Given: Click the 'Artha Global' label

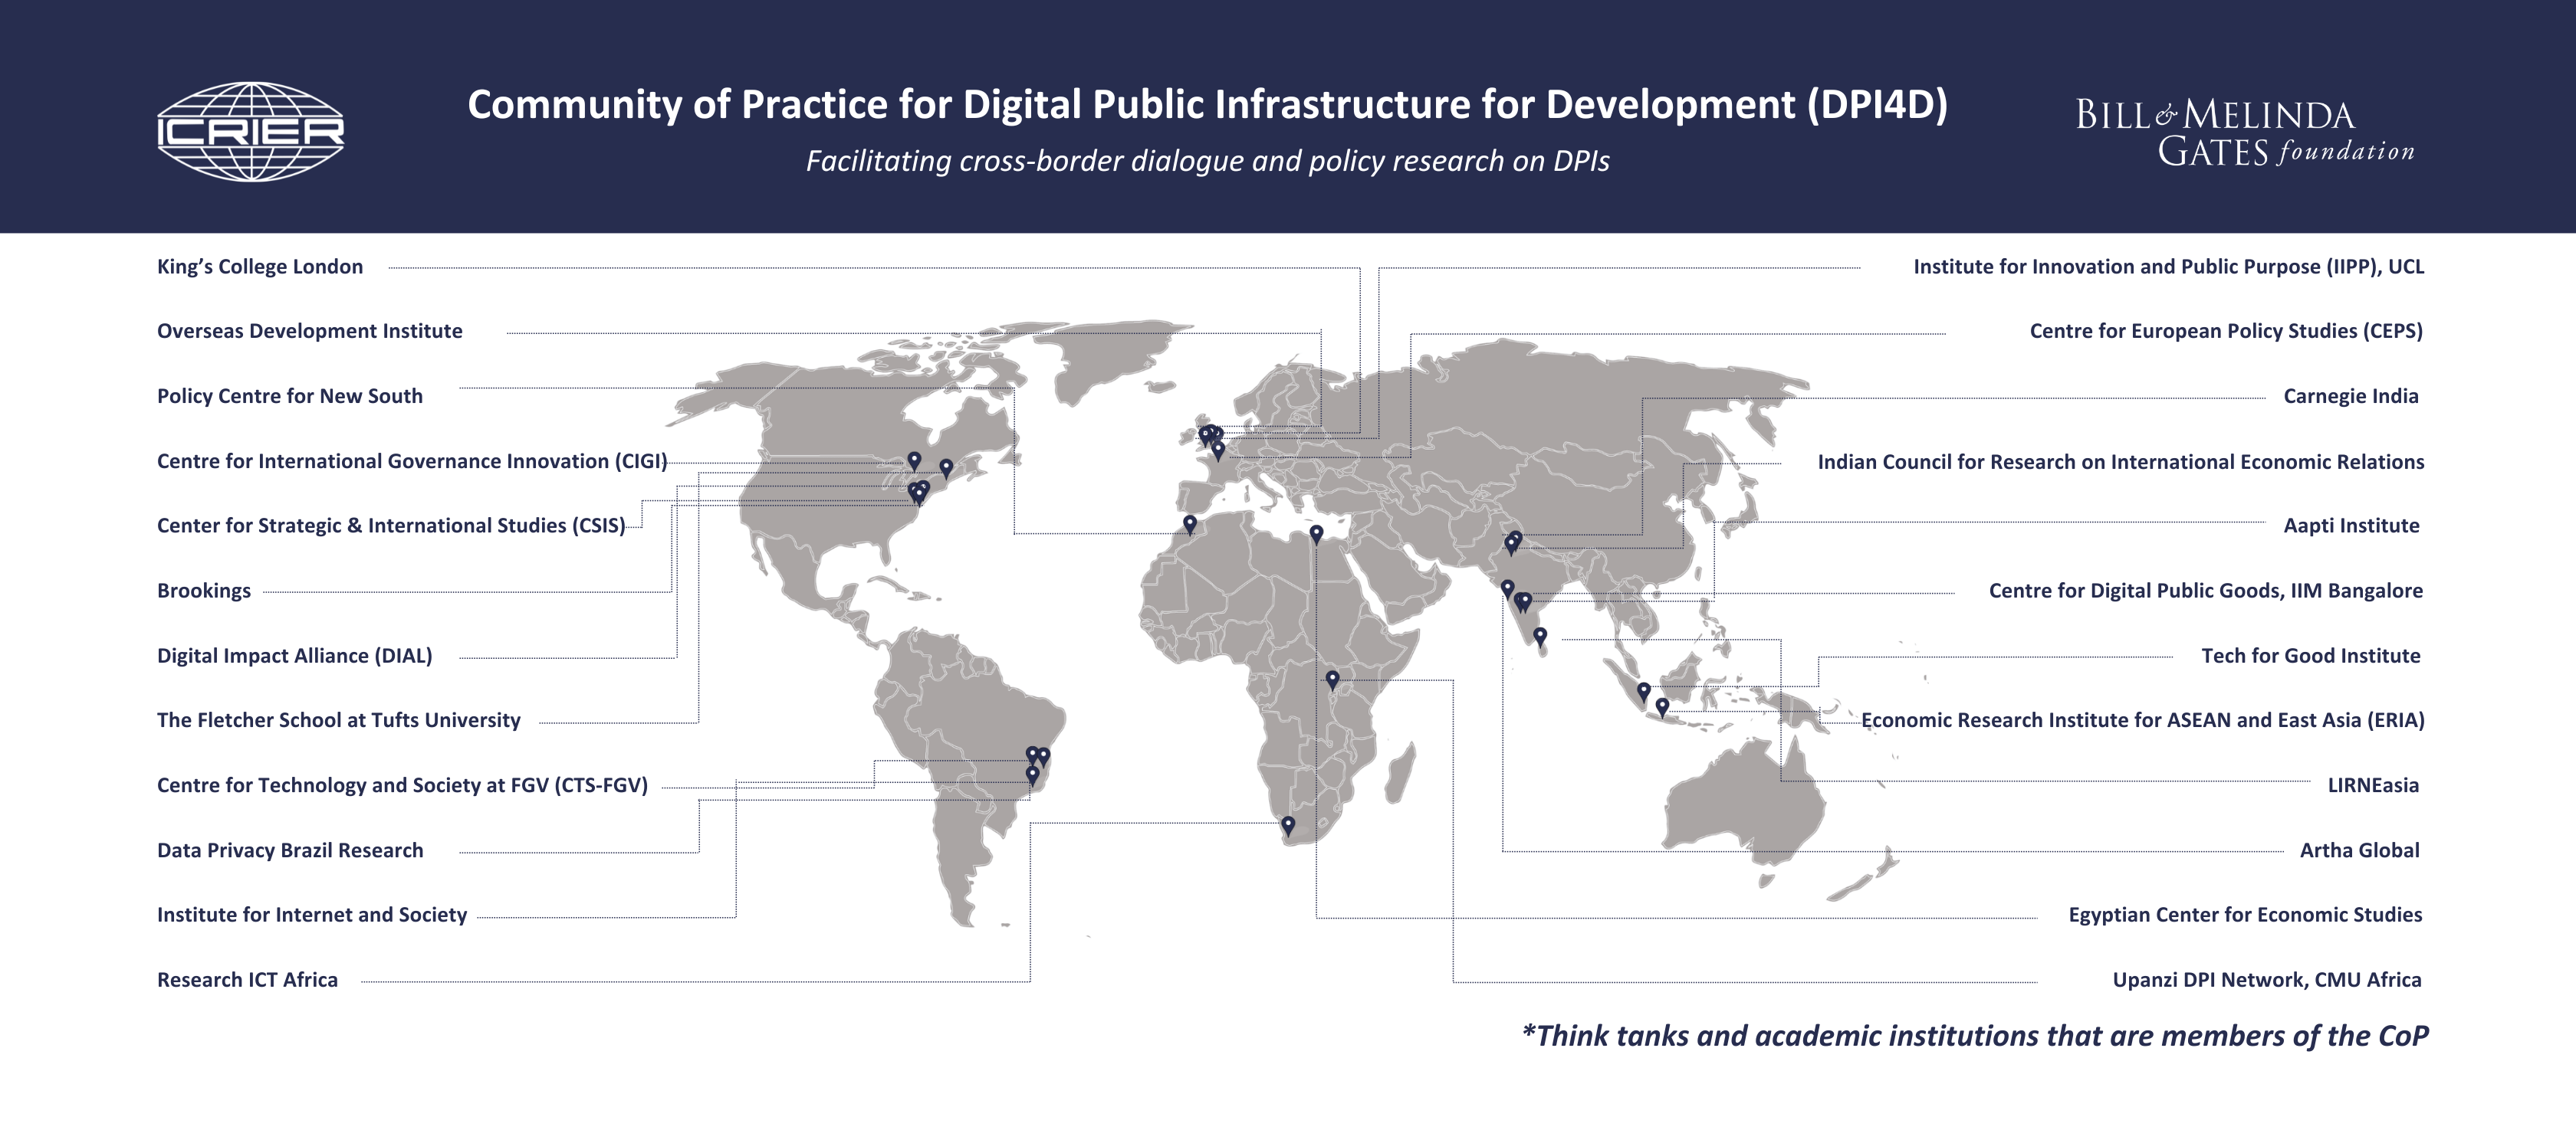Looking at the screenshot, I should pos(2360,850).
